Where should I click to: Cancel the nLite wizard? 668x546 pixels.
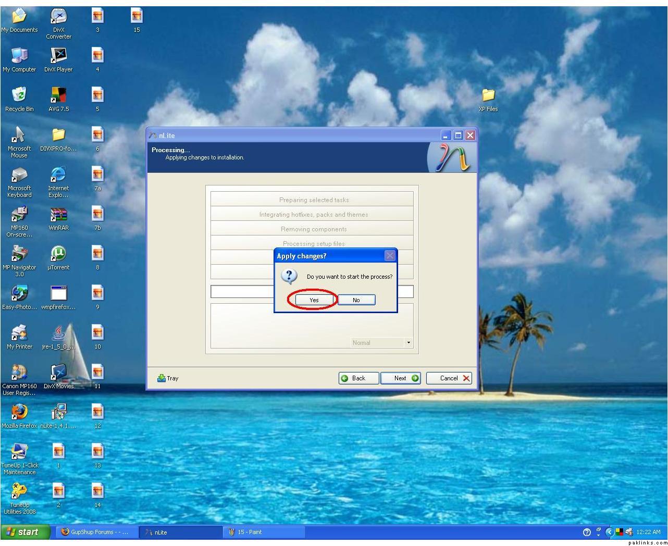click(x=449, y=378)
